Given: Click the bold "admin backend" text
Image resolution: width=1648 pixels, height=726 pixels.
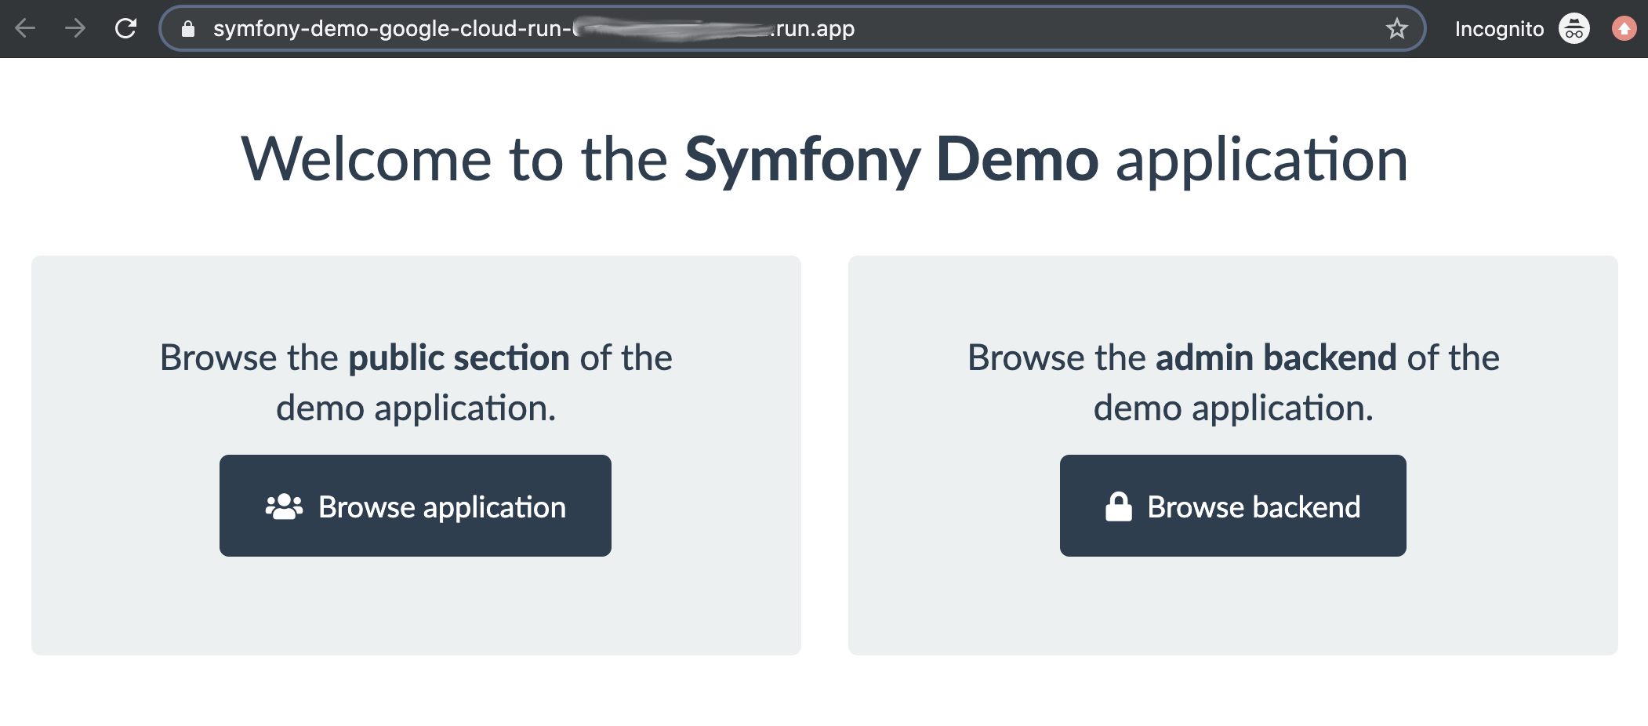Looking at the screenshot, I should pyautogui.click(x=1276, y=358).
